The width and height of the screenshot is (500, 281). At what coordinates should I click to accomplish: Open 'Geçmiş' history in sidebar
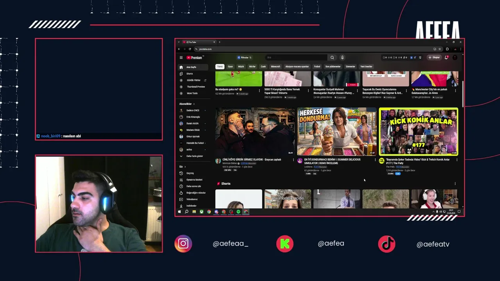(192, 173)
